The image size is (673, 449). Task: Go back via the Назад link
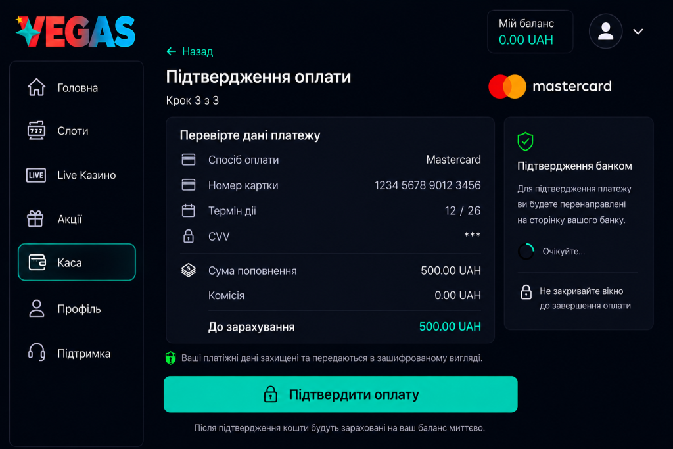coord(190,51)
